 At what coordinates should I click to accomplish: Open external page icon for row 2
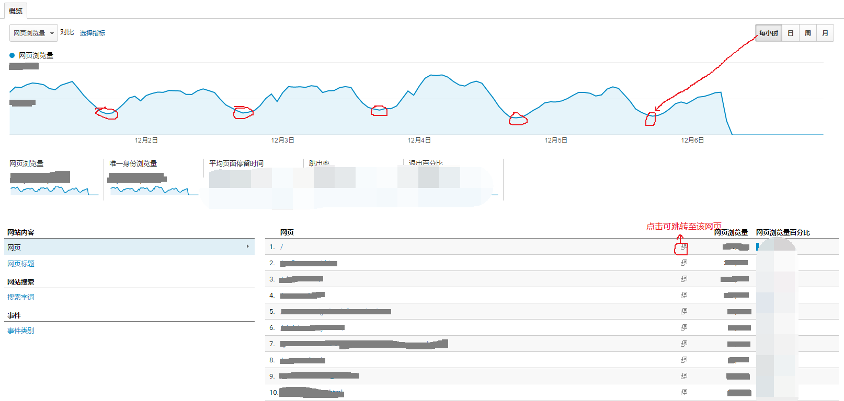683,263
